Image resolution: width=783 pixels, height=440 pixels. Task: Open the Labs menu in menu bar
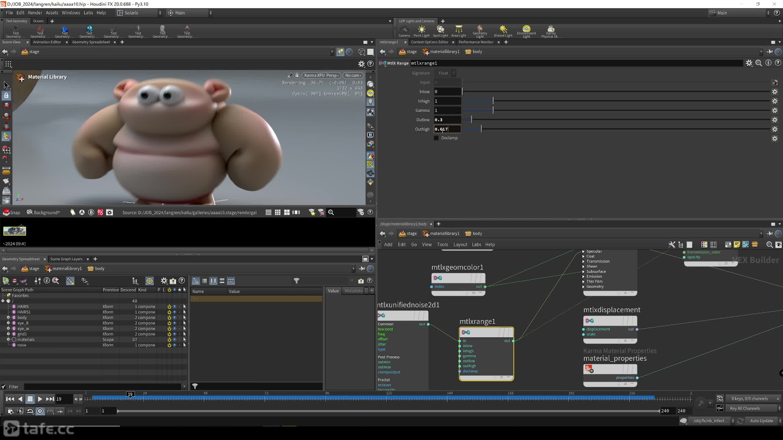tap(88, 13)
